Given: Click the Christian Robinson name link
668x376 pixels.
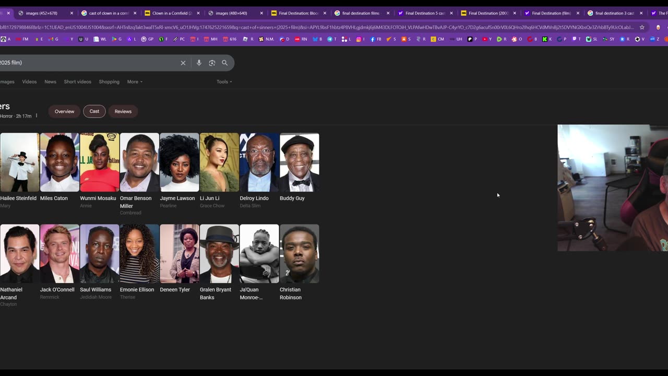Looking at the screenshot, I should coord(291,293).
